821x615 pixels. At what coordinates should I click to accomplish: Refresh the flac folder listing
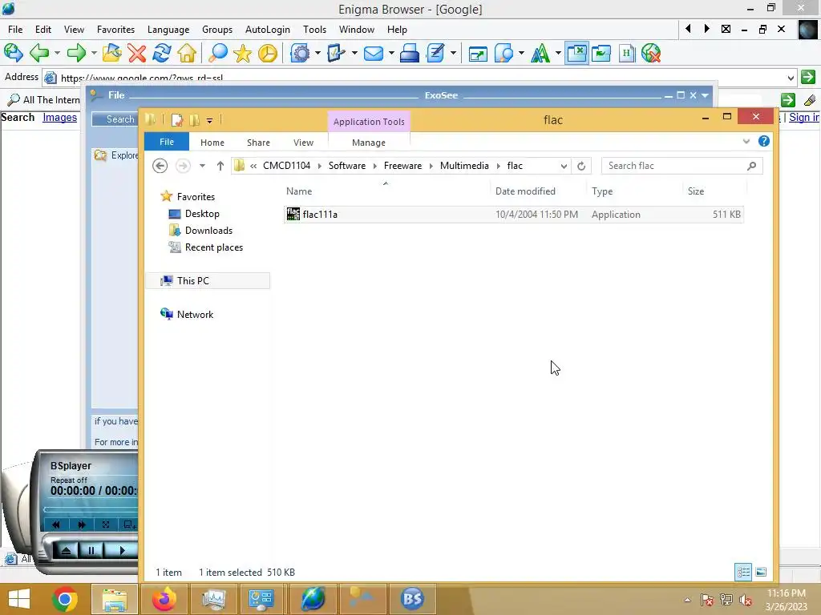click(581, 166)
